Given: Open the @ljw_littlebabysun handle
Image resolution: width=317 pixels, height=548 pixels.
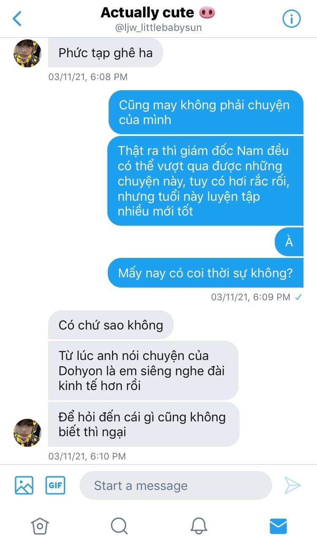Looking at the screenshot, I should tap(158, 28).
